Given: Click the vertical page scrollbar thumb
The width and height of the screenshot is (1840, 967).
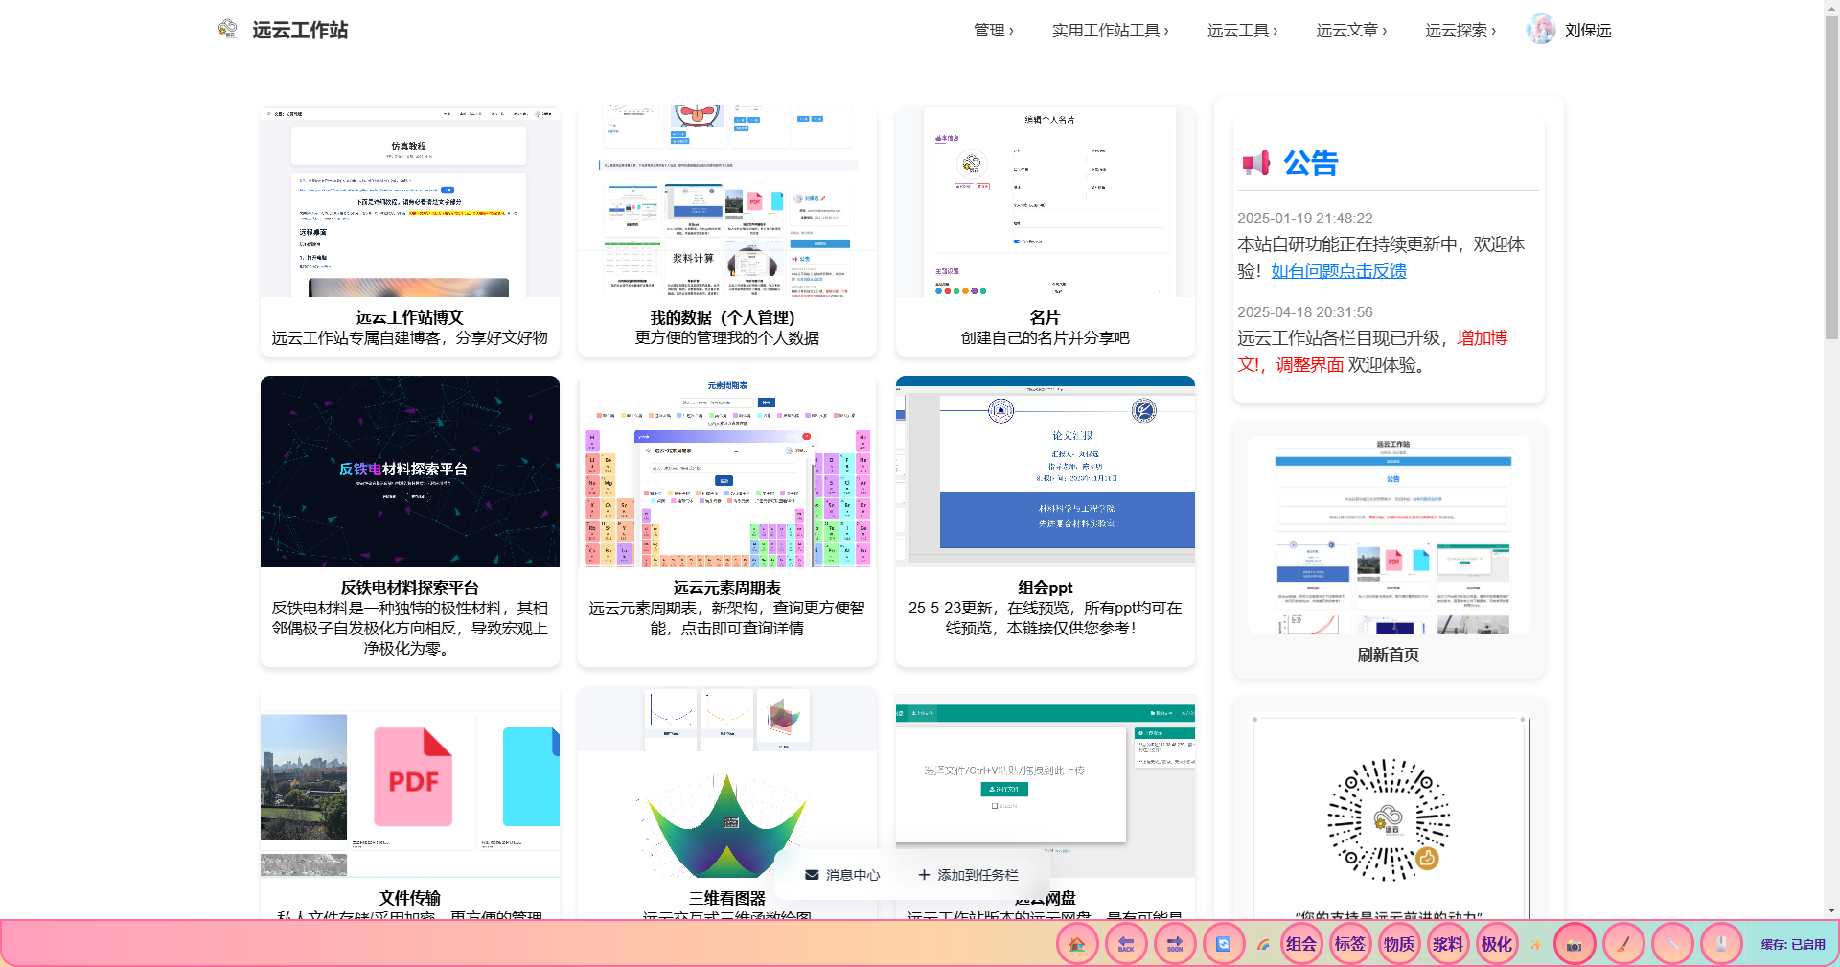Looking at the screenshot, I should tap(1831, 176).
